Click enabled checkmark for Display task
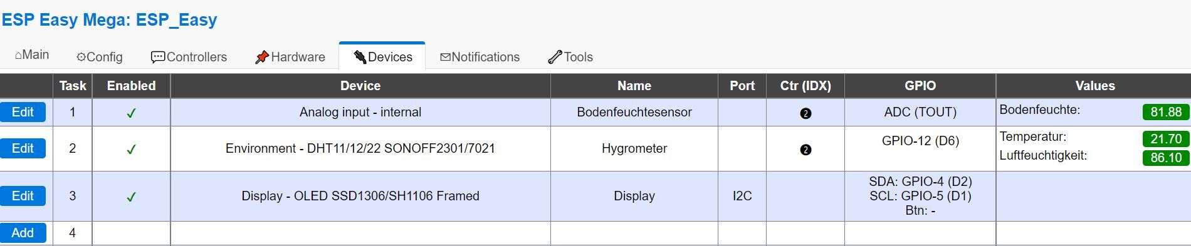The width and height of the screenshot is (1191, 246). coord(131,197)
